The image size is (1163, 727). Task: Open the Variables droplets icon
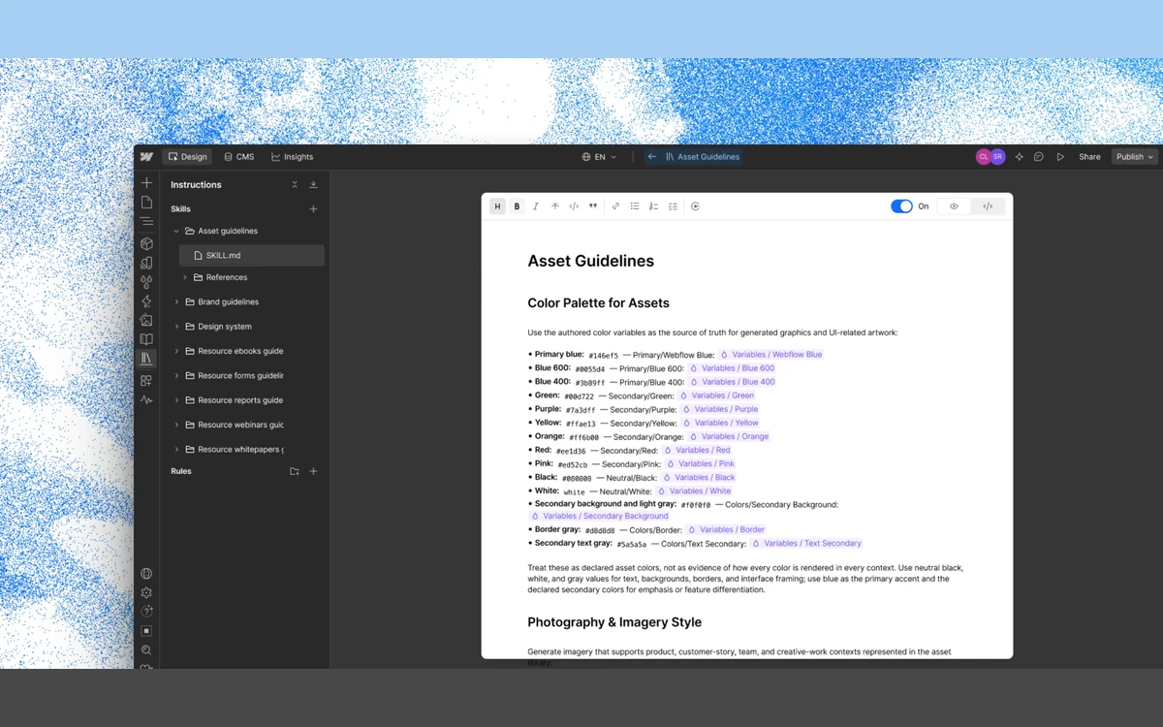tap(146, 282)
